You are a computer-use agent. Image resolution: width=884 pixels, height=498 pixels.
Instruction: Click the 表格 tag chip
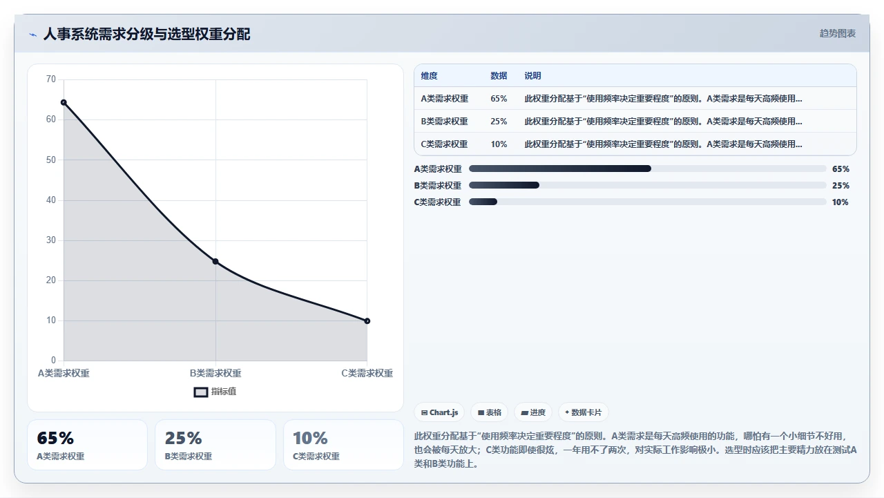[x=490, y=412]
